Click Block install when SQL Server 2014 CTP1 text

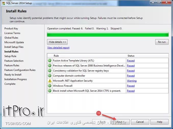point(87,91)
